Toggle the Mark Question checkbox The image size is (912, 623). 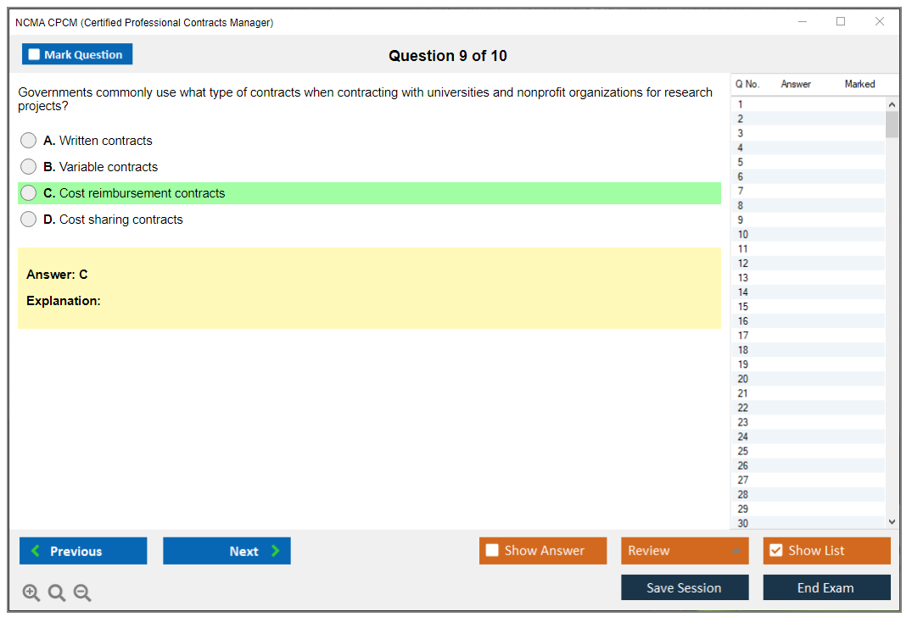pyautogui.click(x=35, y=54)
